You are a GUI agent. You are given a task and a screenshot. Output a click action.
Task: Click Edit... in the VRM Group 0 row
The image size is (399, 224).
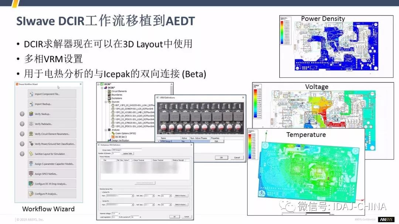[x=217, y=141]
